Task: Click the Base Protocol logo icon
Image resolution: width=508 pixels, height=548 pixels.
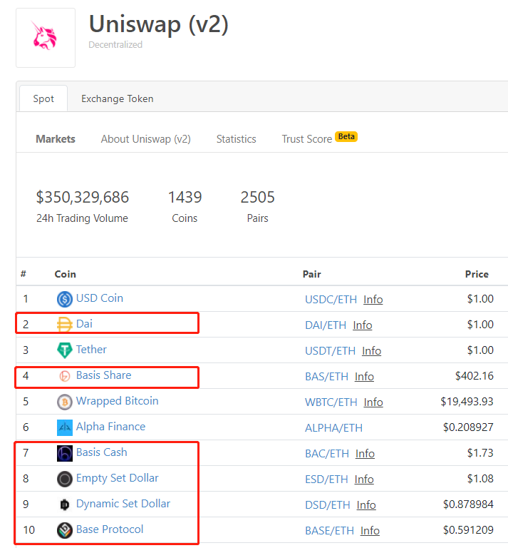Action: click(x=65, y=530)
